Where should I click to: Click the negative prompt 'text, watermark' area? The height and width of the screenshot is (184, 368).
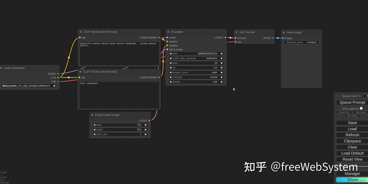(x=119, y=95)
